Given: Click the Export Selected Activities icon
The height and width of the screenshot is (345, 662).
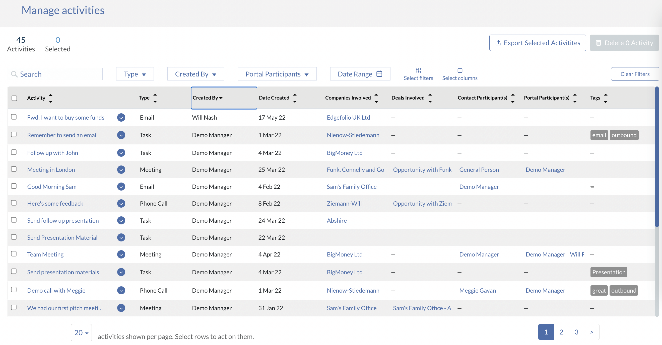Looking at the screenshot, I should point(498,42).
